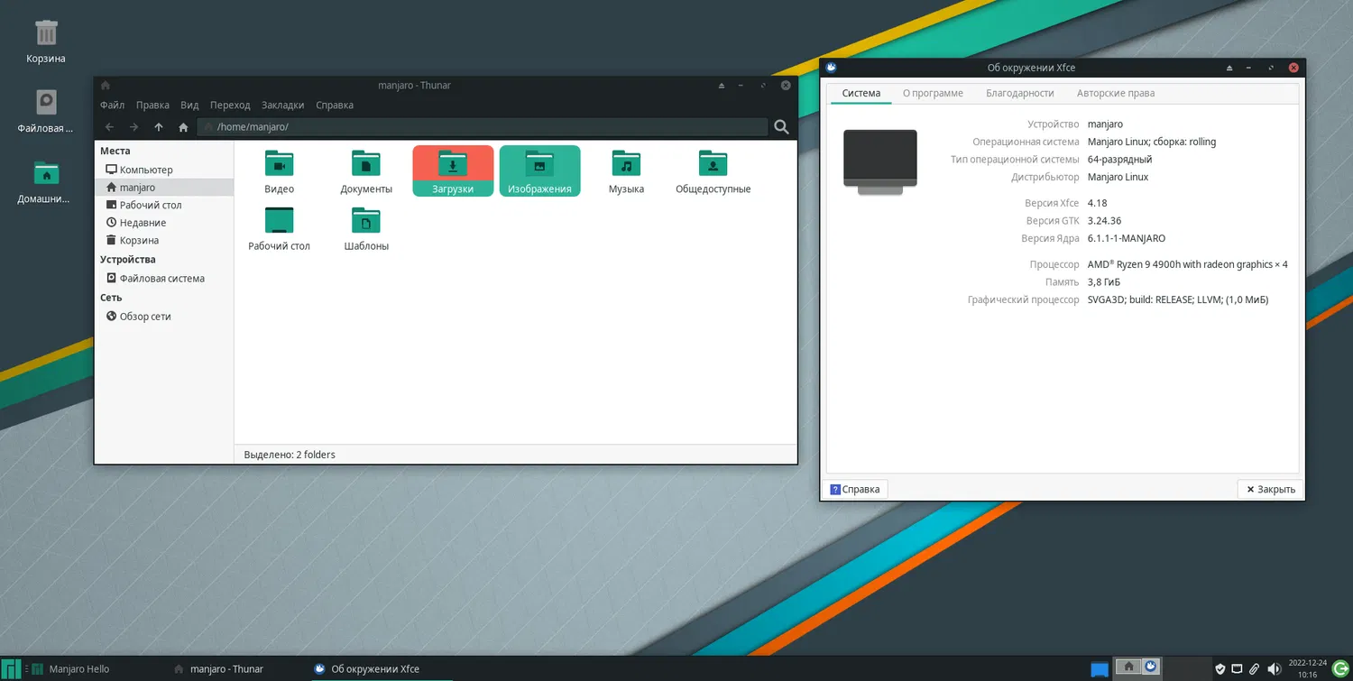Open the security shield tray icon
The image size is (1353, 681).
coord(1220,668)
